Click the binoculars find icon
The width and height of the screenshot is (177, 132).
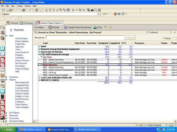point(92,10)
